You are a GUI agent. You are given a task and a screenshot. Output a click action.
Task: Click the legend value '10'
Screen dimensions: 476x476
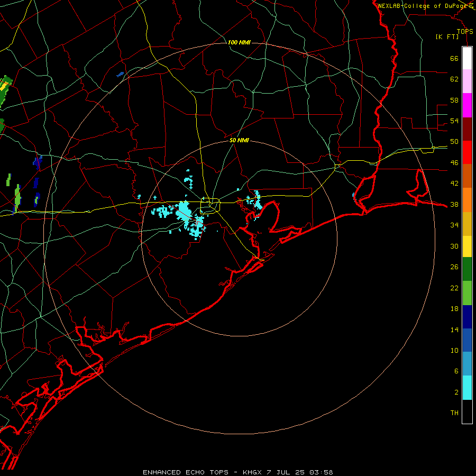pos(454,351)
